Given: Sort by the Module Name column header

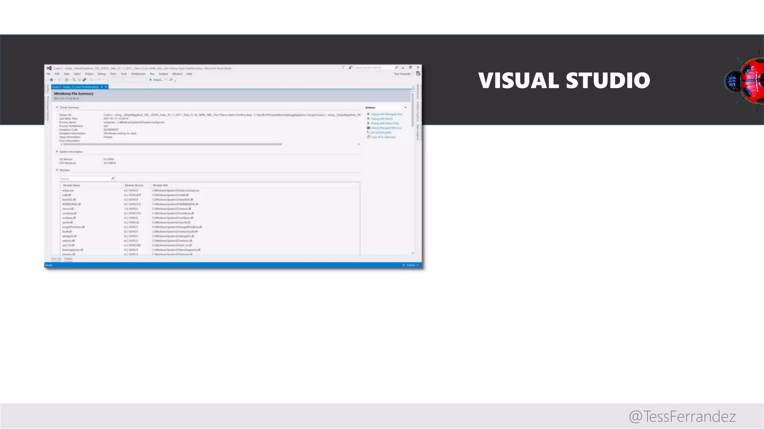Looking at the screenshot, I should click(x=92, y=185).
